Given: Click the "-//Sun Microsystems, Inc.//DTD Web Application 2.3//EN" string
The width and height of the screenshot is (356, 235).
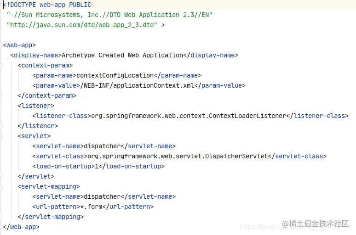Looking at the screenshot, I should click(x=109, y=15).
